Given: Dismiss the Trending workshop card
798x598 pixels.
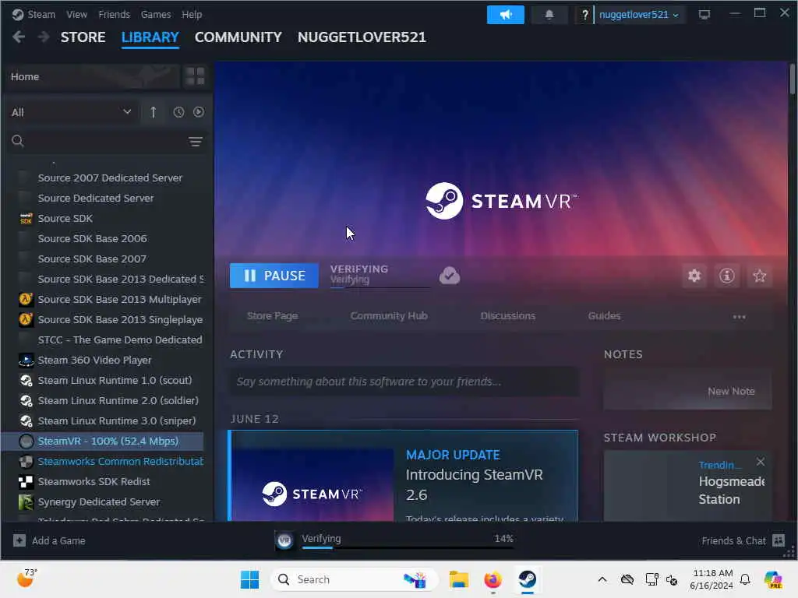Looking at the screenshot, I should pos(761,462).
